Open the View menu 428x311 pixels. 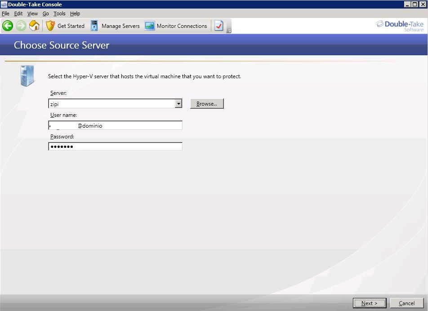[x=32, y=13]
